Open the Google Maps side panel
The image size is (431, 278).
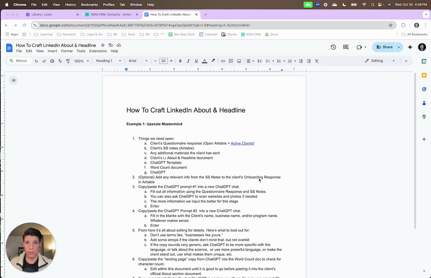(x=424, y=117)
